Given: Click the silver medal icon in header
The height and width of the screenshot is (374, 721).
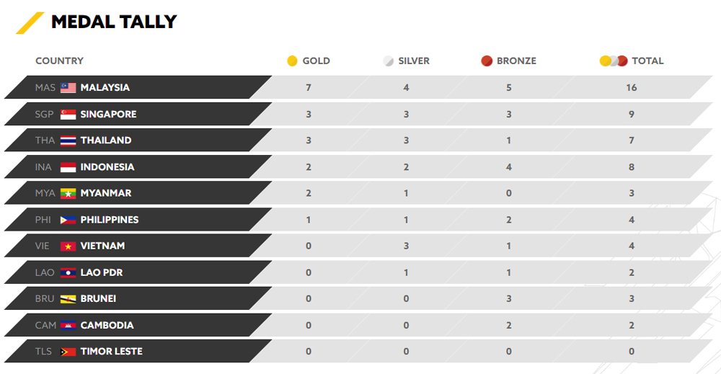Looking at the screenshot, I should (x=389, y=61).
